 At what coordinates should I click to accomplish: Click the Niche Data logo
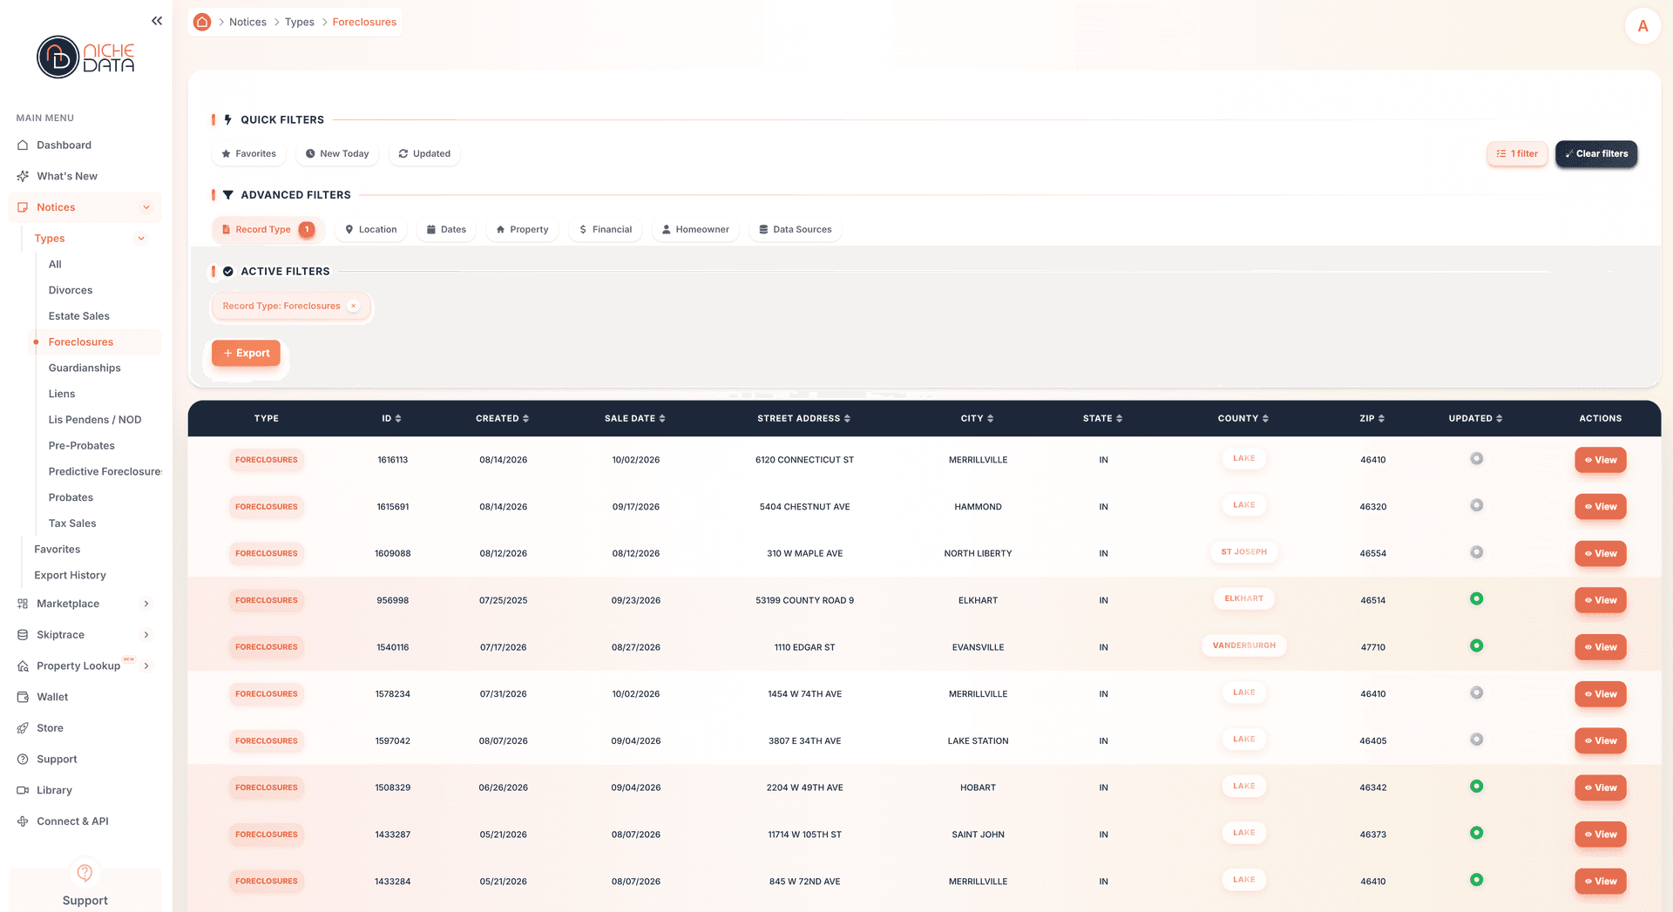coord(85,57)
